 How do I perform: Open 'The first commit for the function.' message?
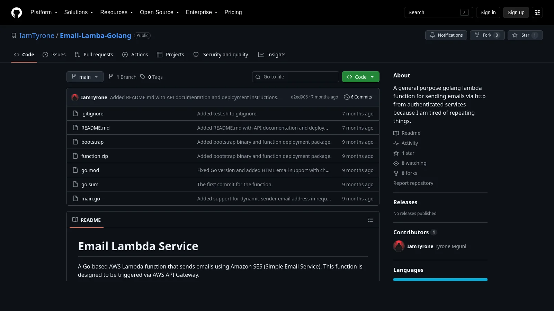[x=235, y=185]
